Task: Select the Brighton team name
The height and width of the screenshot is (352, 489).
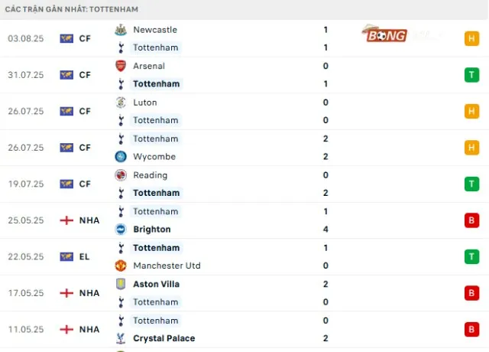Action: pyautogui.click(x=151, y=229)
